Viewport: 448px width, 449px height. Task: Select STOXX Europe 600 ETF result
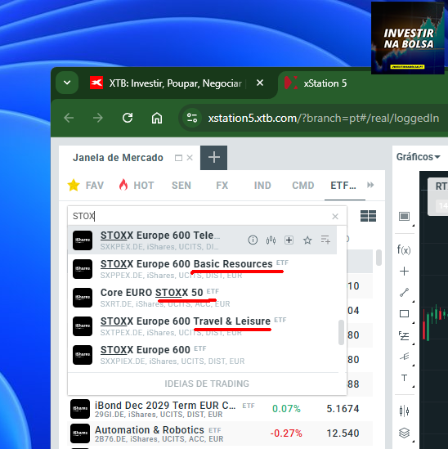pyautogui.click(x=202, y=354)
